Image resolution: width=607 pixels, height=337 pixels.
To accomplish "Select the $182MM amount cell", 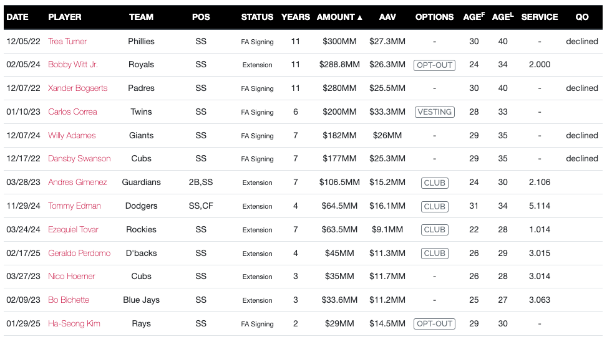I will point(339,135).
